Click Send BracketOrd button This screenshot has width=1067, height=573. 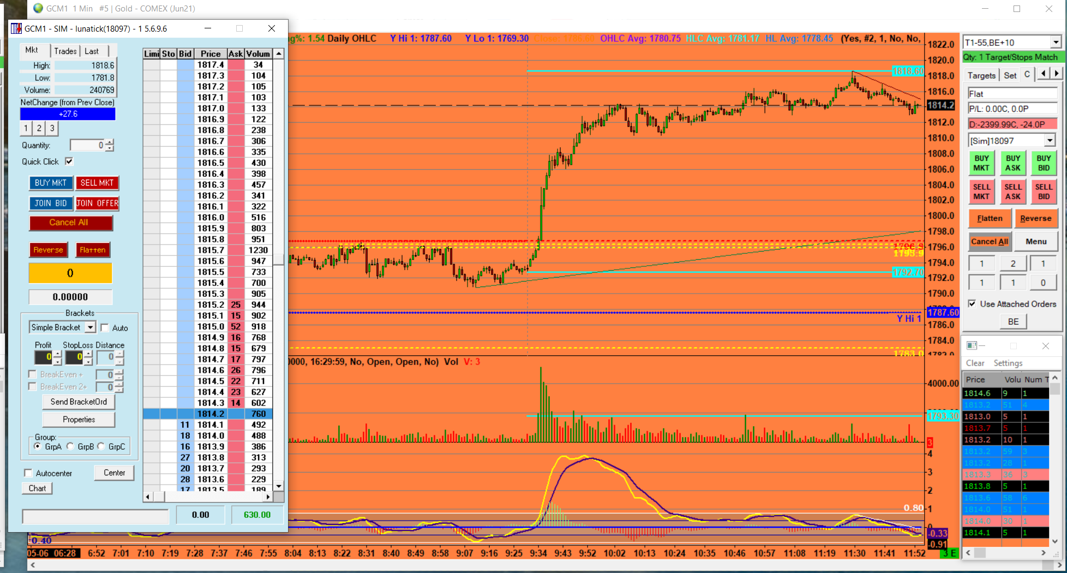(79, 402)
